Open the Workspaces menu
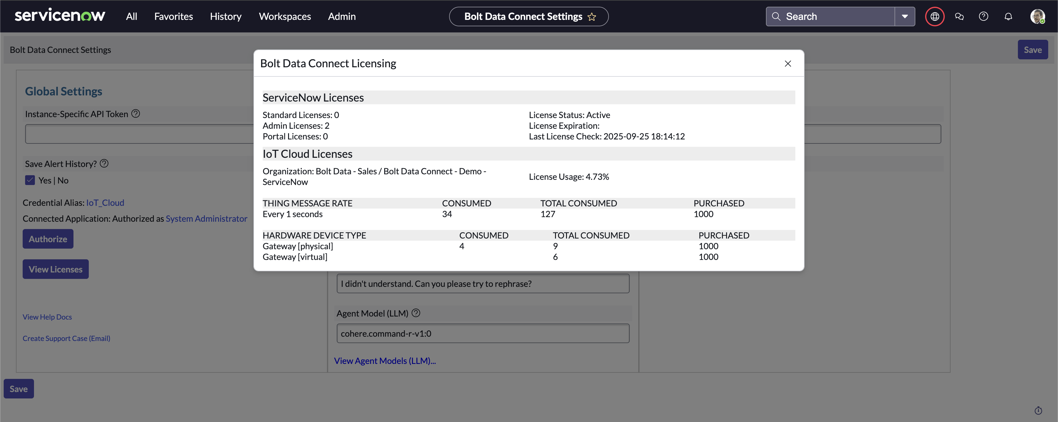Image resolution: width=1058 pixels, height=422 pixels. (x=285, y=17)
